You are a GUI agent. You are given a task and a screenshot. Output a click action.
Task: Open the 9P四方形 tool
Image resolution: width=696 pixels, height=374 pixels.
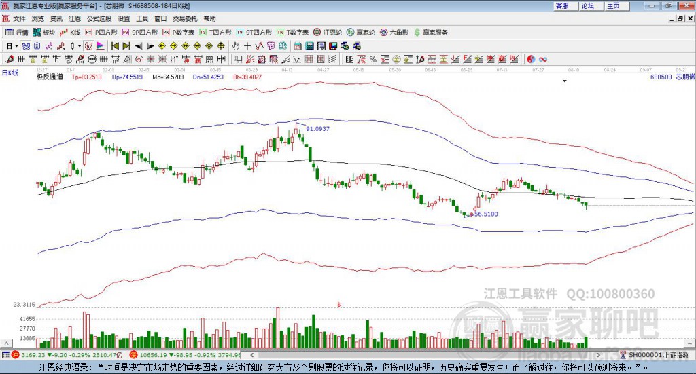[x=140, y=33]
